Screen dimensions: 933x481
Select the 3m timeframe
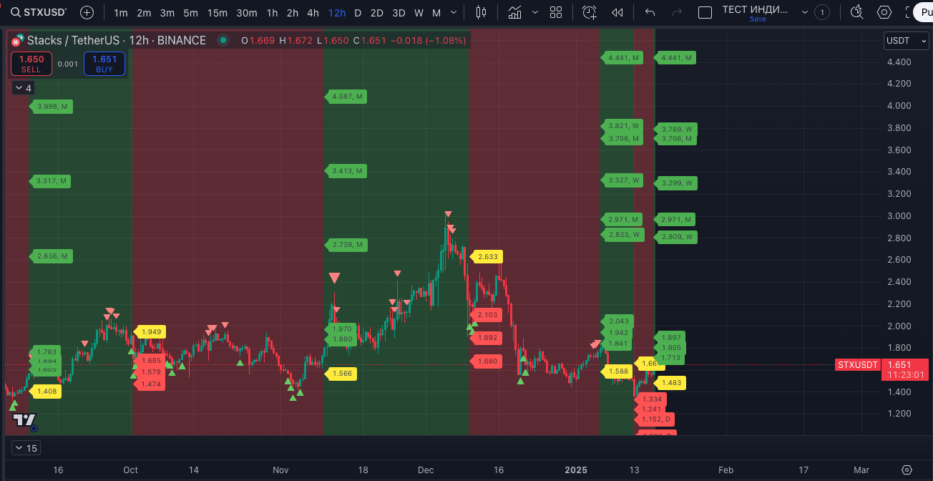tap(167, 12)
